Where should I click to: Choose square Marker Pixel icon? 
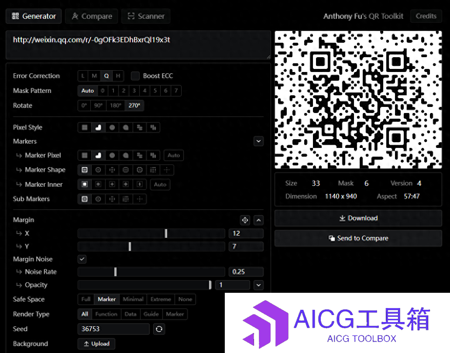coord(85,155)
